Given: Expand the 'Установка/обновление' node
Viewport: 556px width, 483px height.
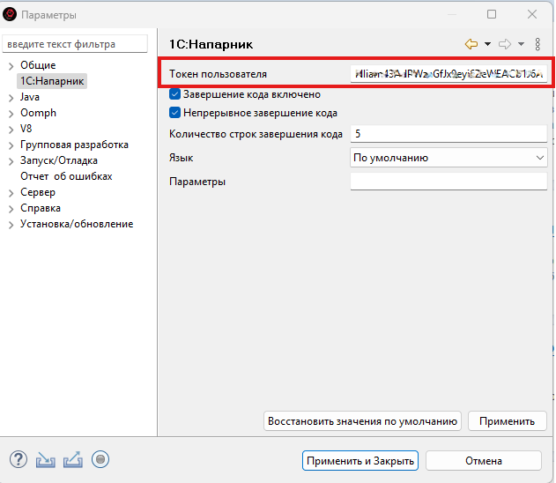Looking at the screenshot, I should tap(11, 225).
